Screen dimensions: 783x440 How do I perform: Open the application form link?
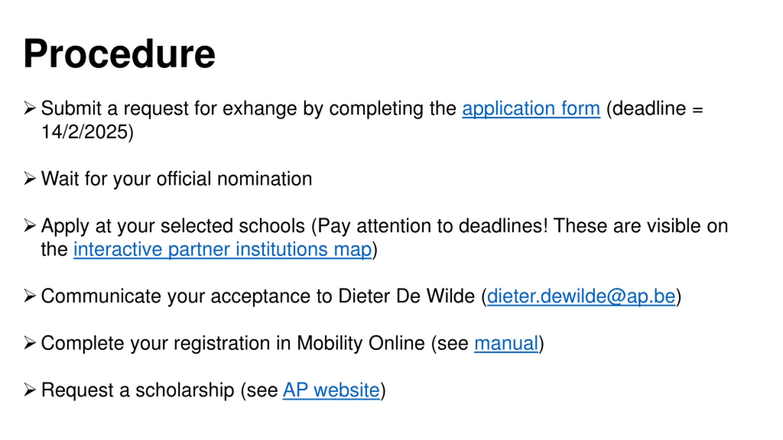pyautogui.click(x=531, y=108)
